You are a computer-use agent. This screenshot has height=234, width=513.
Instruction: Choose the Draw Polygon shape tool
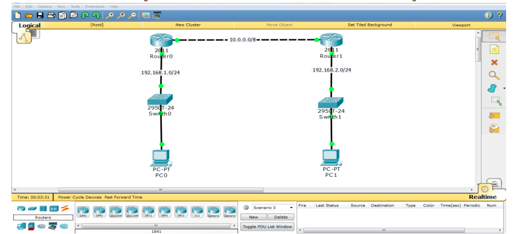click(492, 88)
